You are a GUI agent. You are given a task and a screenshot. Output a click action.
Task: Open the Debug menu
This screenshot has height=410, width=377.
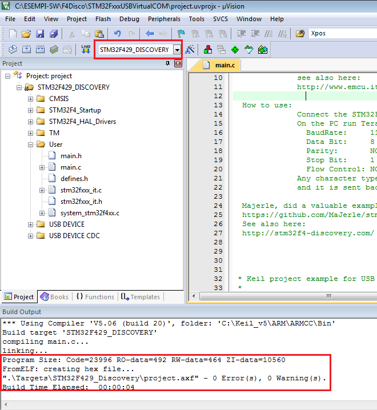point(129,19)
